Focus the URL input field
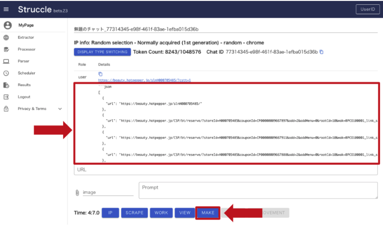The height and width of the screenshot is (234, 383). click(226, 170)
